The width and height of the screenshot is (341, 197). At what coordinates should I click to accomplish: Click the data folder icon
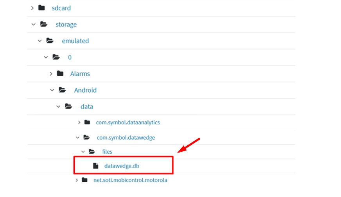[x=69, y=106]
